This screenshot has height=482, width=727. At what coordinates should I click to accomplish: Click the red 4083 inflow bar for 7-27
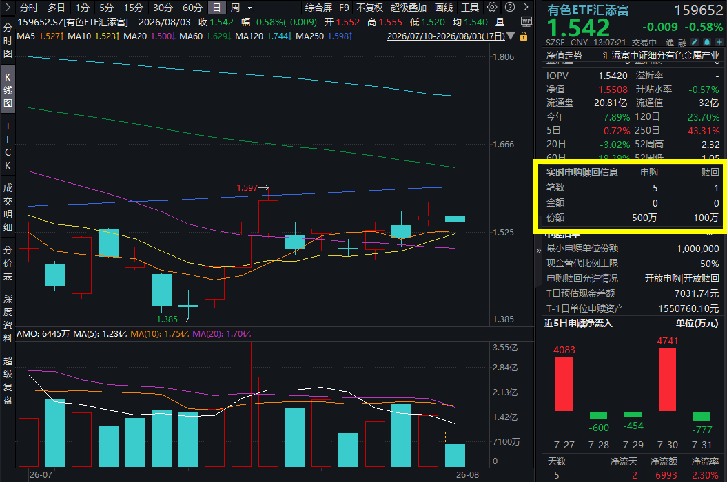(x=564, y=384)
